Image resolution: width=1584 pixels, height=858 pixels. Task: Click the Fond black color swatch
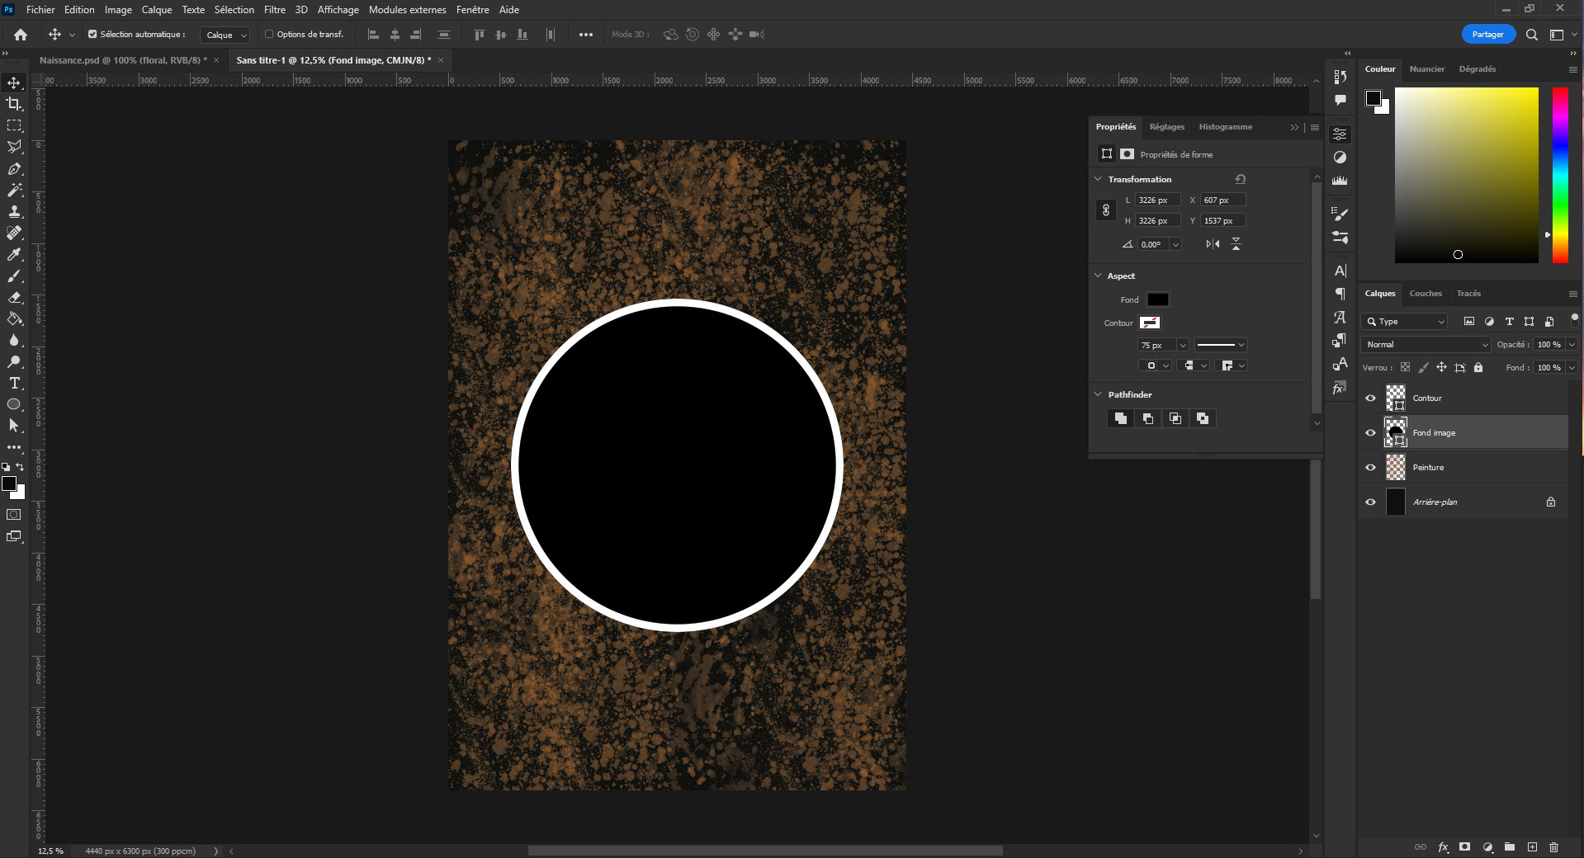coord(1157,299)
